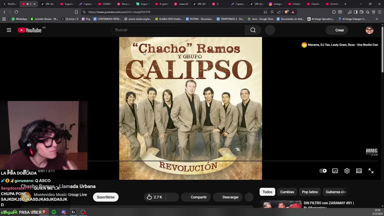Select the Cumbias filter chip
This screenshot has height=216, width=384.
point(287,192)
